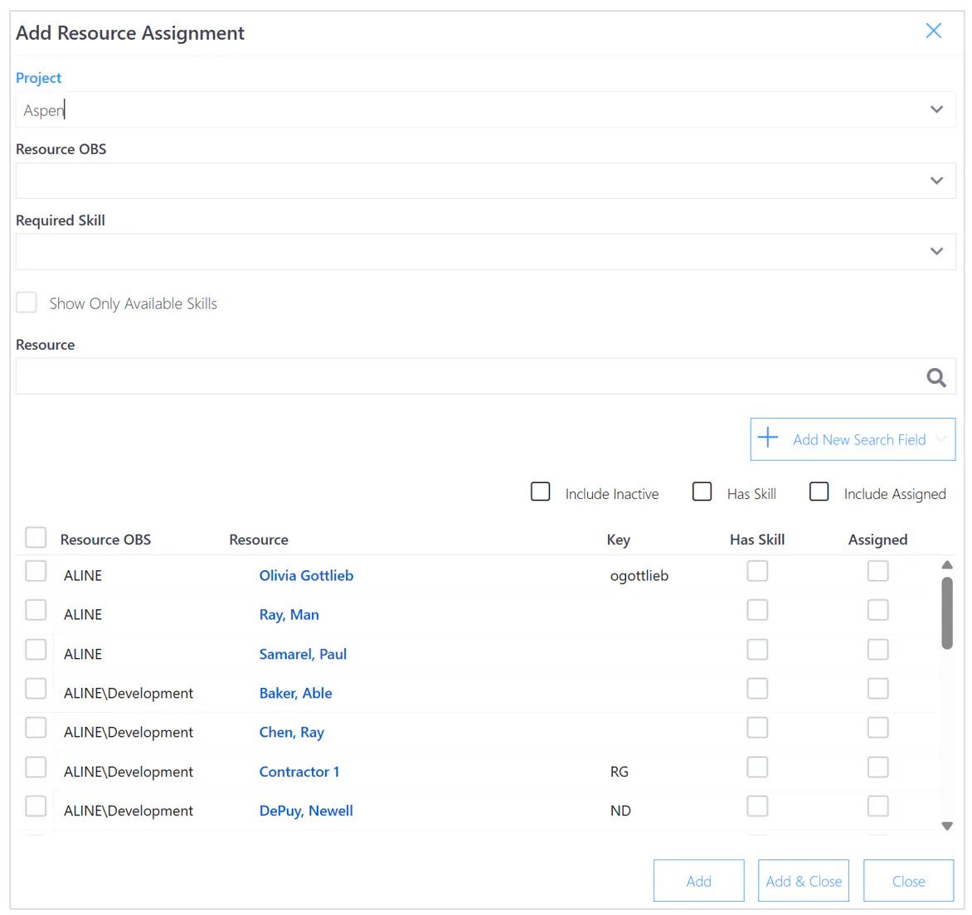The height and width of the screenshot is (915, 972).
Task: Open the Resource OBS dropdown
Action: (x=485, y=181)
